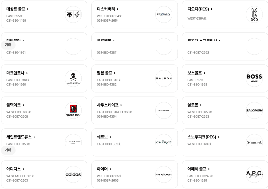Open 마크앤로나 store details
The image size is (268, 189).
(x=17, y=73)
